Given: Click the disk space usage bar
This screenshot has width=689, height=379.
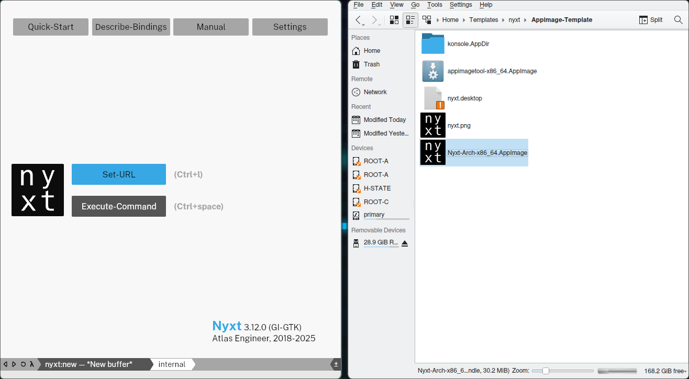Looking at the screenshot, I should pos(617,371).
